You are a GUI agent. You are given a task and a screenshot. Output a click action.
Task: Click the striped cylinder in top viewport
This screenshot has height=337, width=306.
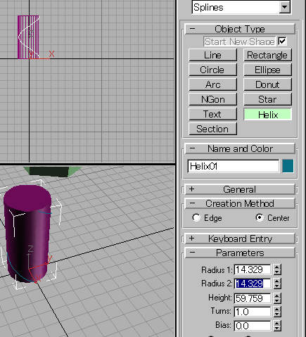pos(28,37)
